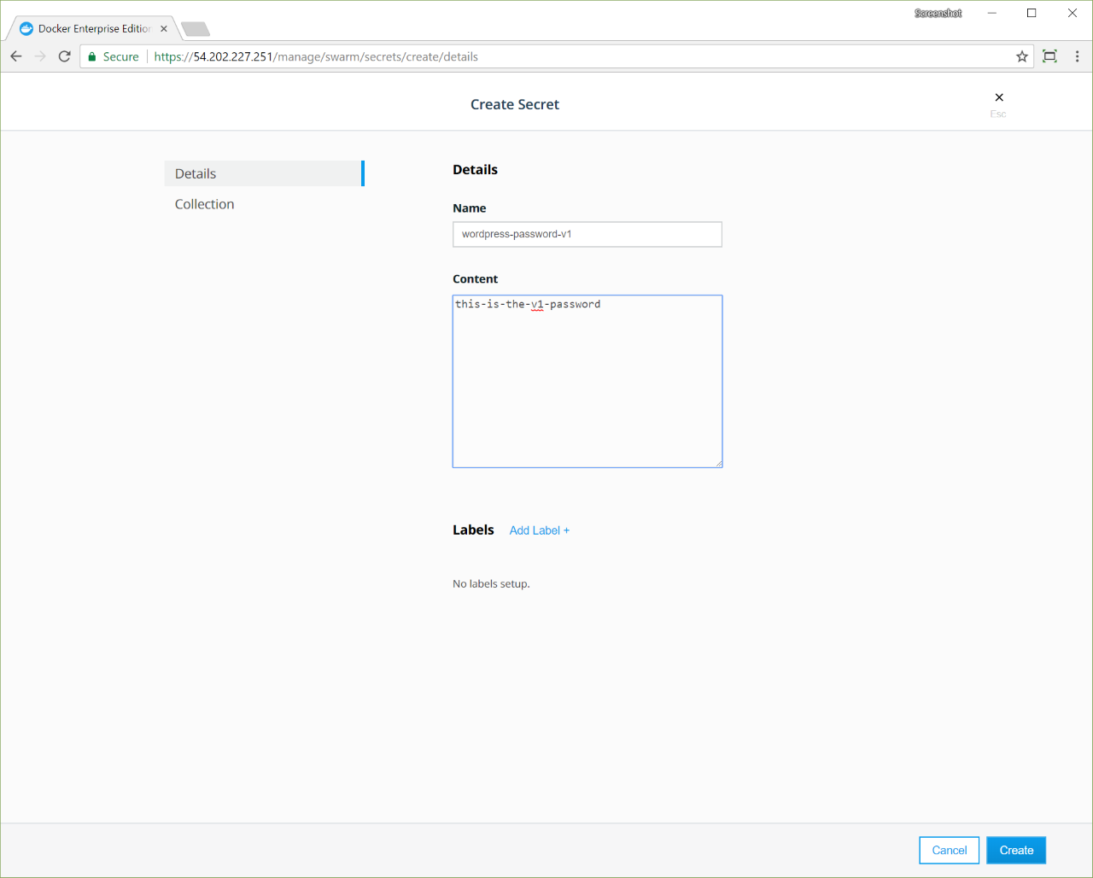Image resolution: width=1093 pixels, height=878 pixels.
Task: Open the Chrome three-dot menu
Action: click(x=1077, y=56)
